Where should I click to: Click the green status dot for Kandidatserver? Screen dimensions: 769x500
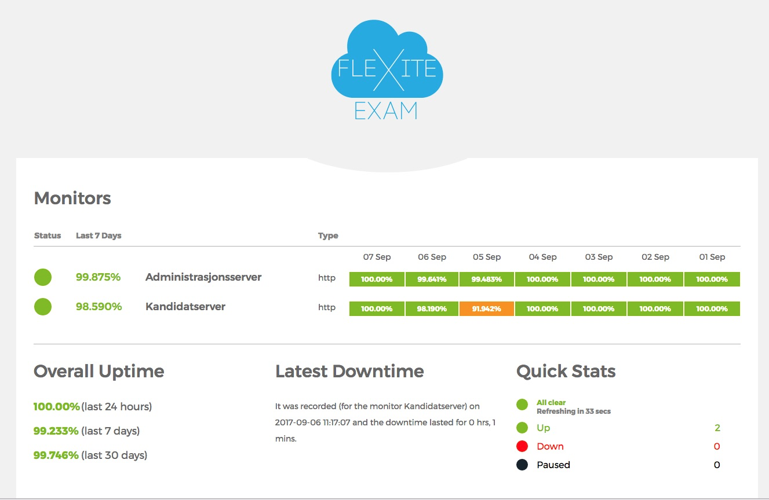[x=43, y=307]
